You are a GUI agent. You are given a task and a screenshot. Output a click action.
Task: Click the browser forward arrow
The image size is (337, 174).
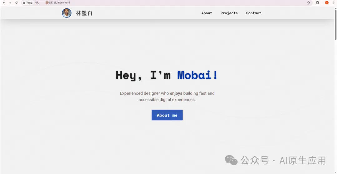10,2
